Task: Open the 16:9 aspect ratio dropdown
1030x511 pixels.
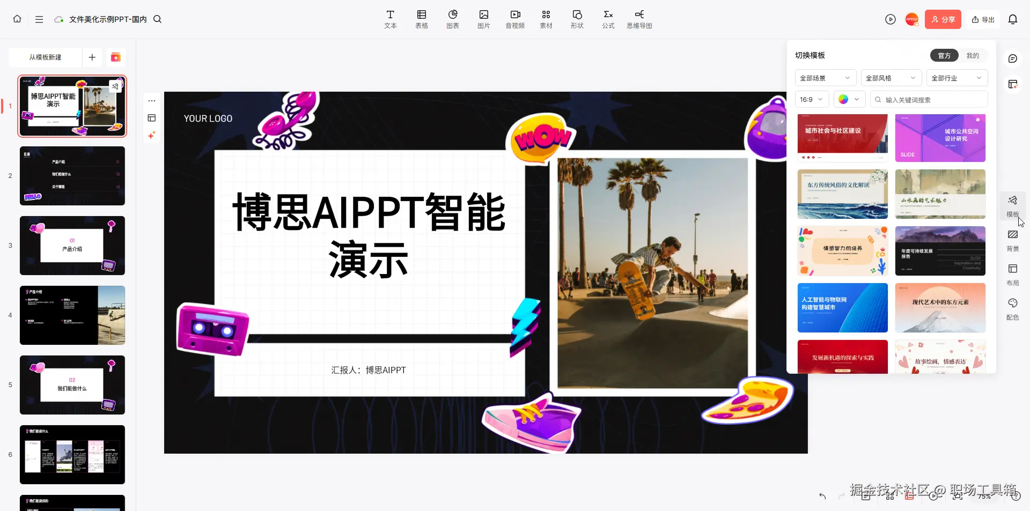Action: pyautogui.click(x=812, y=100)
